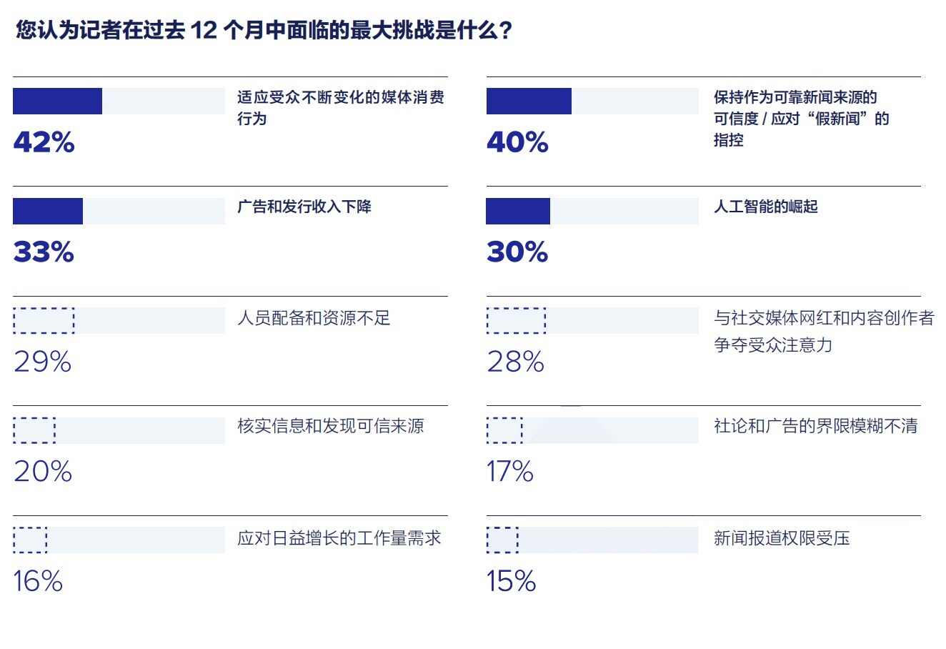Select the bold 40% figure

point(517,142)
